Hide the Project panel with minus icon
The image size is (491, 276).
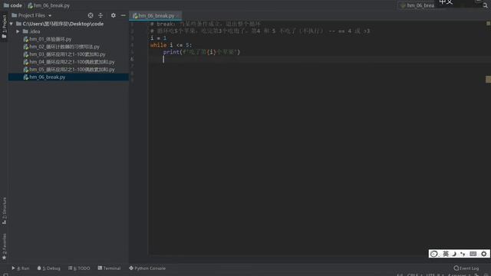124,15
